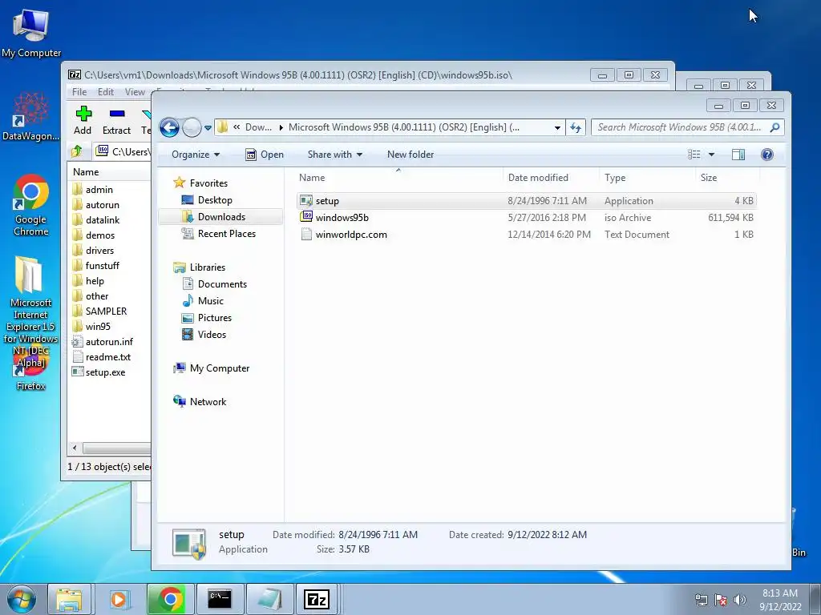
Task: Open Downloads in the navigation pane
Action: tap(221, 216)
